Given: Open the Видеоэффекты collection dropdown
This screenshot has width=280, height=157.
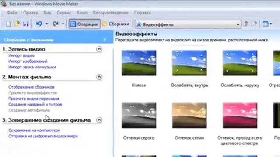Looking at the screenshot, I should point(238,24).
